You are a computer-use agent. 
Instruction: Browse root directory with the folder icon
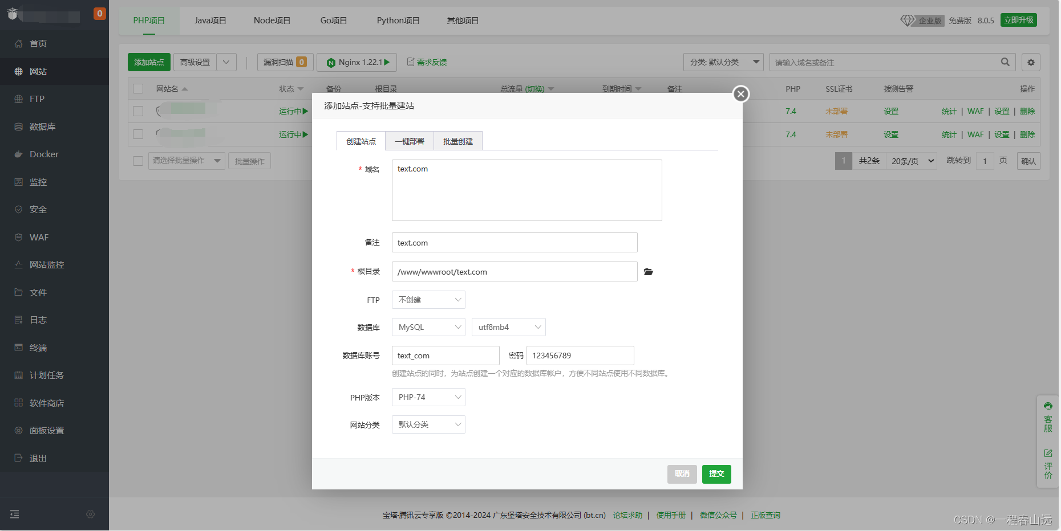pos(648,272)
